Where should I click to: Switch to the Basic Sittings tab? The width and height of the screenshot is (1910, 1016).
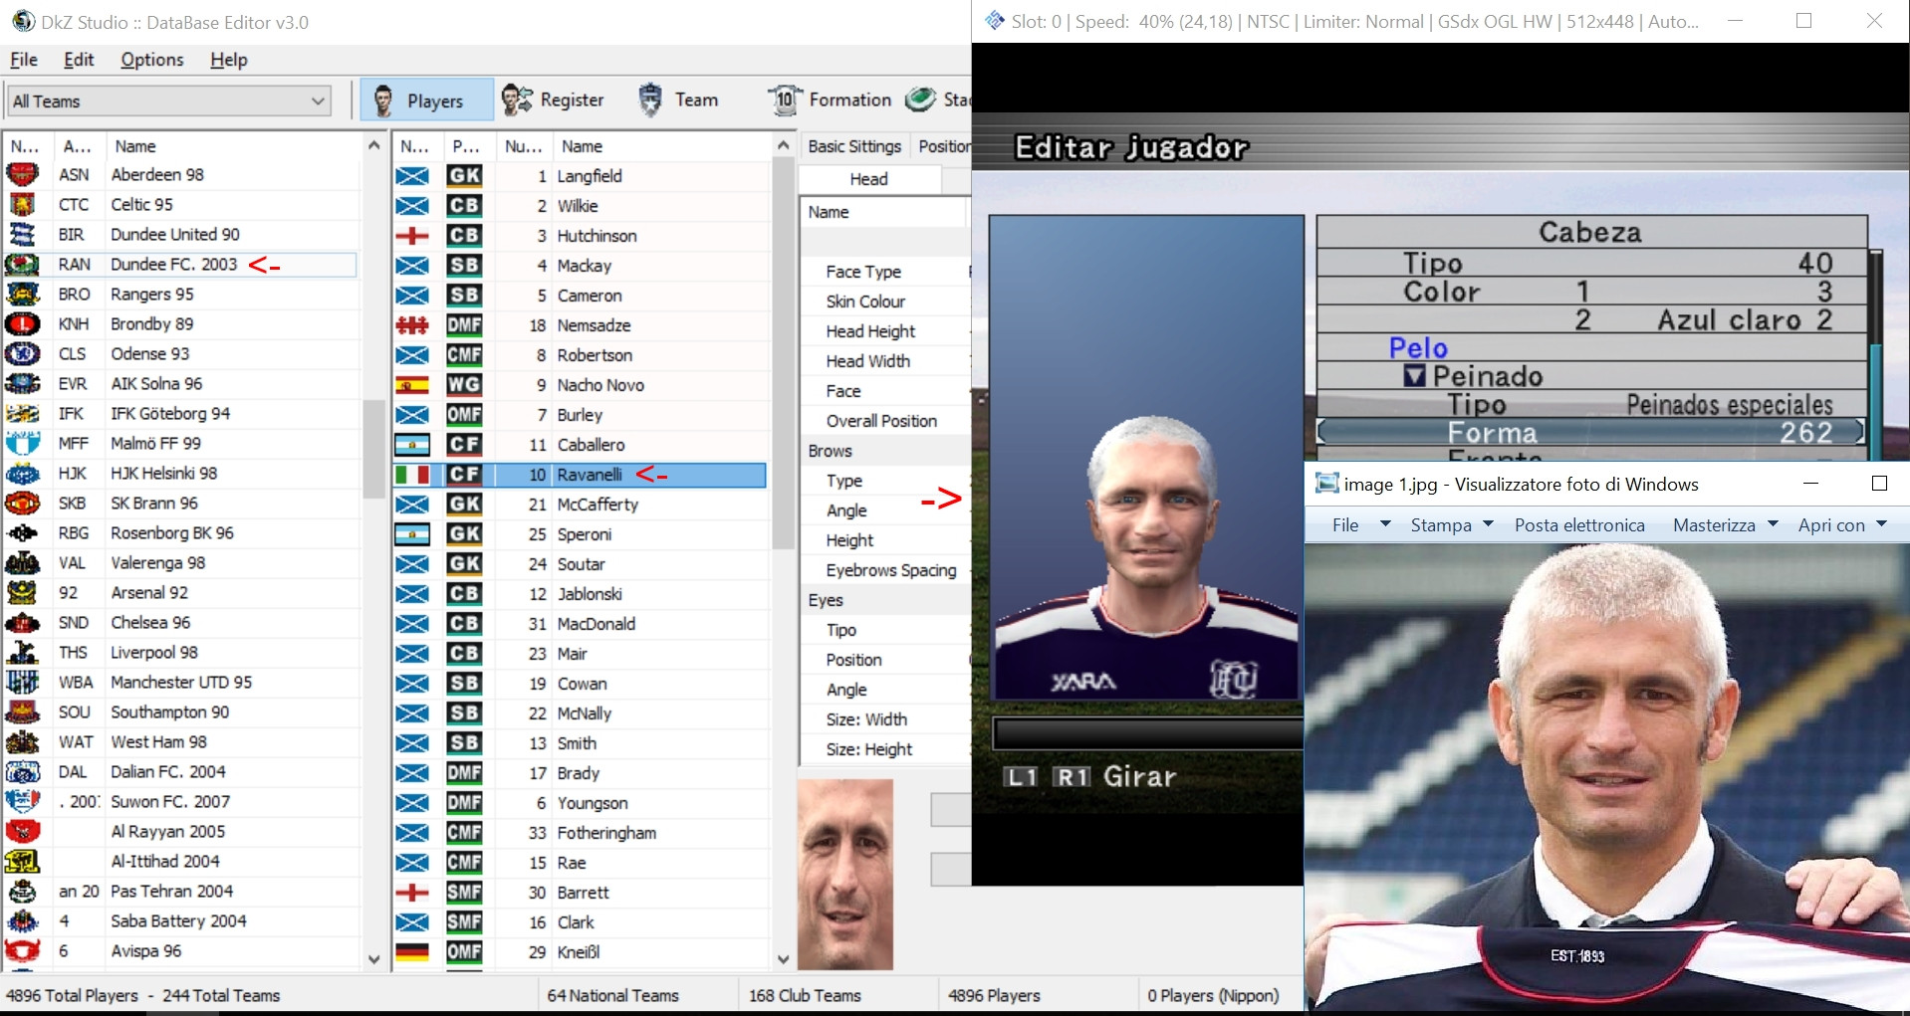point(854,146)
